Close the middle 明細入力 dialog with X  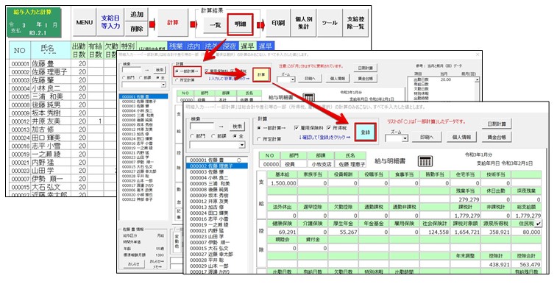pos(478,54)
